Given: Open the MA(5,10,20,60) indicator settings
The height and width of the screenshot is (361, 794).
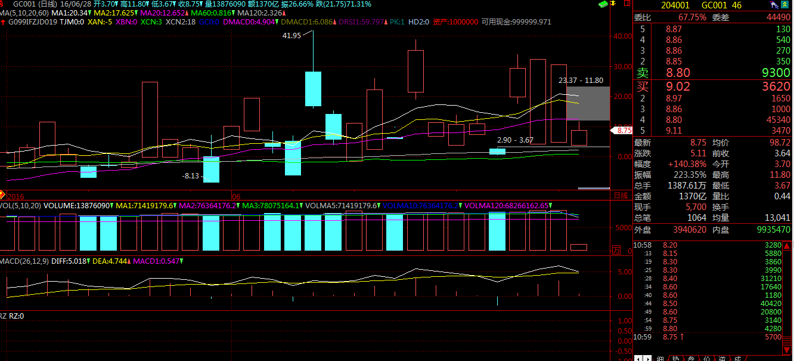Looking at the screenshot, I should 24,13.
